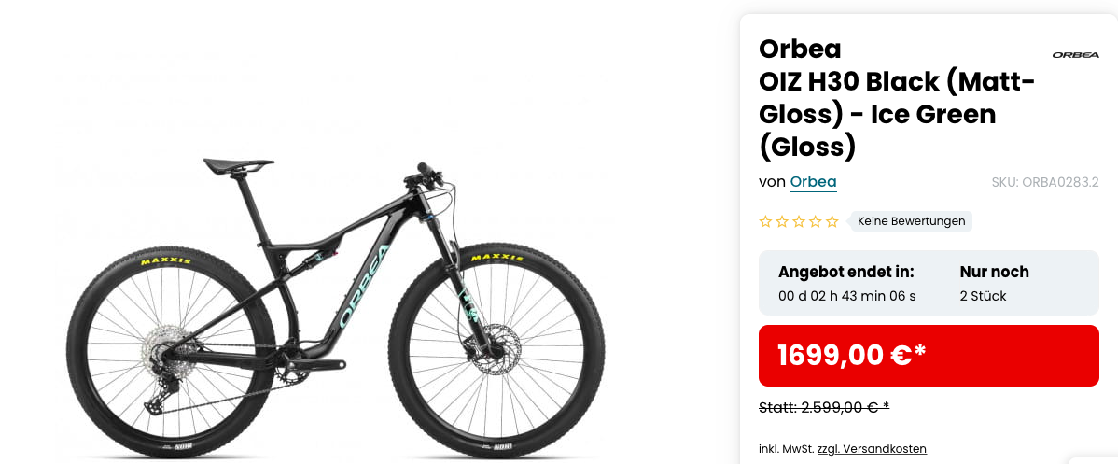Select the SKU ORBA0283.2 text
Image resolution: width=1118 pixels, height=464 pixels.
click(x=1045, y=182)
